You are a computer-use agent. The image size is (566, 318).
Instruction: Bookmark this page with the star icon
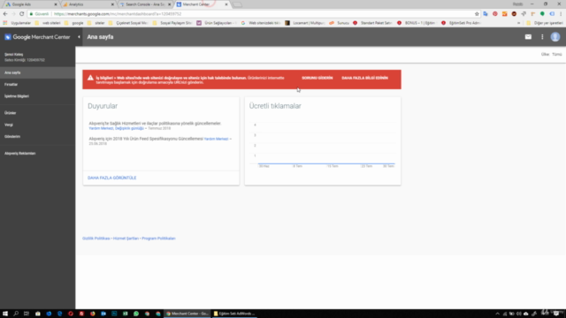pos(477,14)
